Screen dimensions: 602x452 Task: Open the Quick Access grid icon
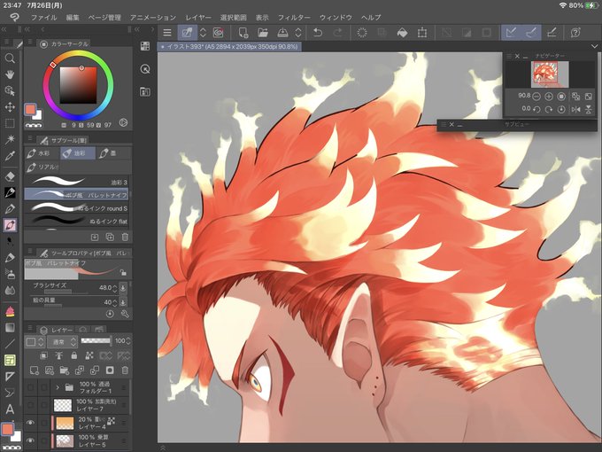[145, 46]
